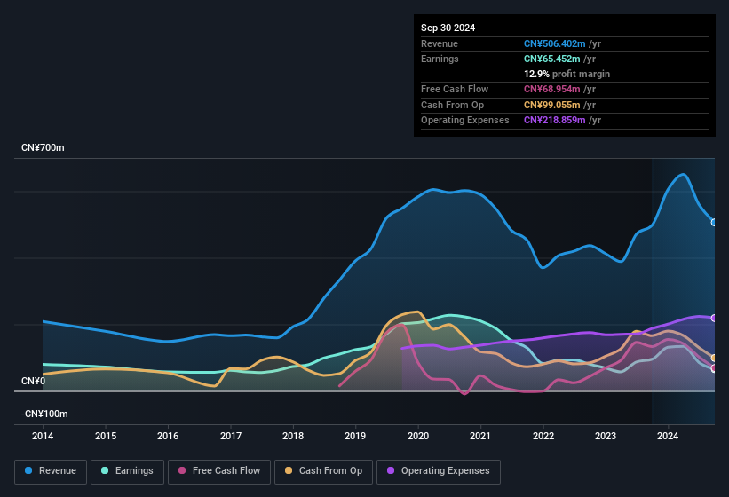Viewport: 729px width, 497px height.
Task: Click the pink Free Cash Flow endpoint marker
Action: click(714, 368)
